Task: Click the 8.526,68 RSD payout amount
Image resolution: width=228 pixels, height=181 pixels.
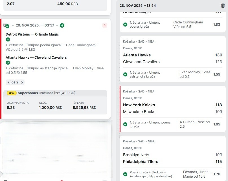Action: pyautogui.click(x=84, y=108)
